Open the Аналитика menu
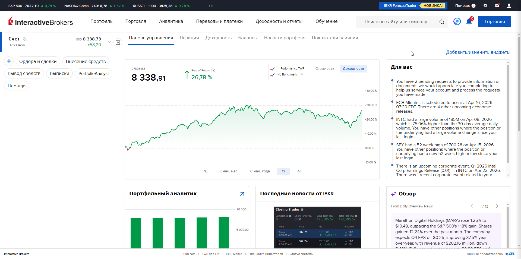Image resolution: width=521 pixels, height=259 pixels. 171,21
